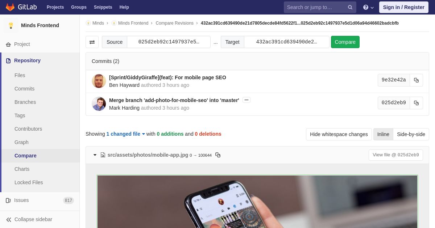Open Locked Files in the sidebar

point(29,182)
